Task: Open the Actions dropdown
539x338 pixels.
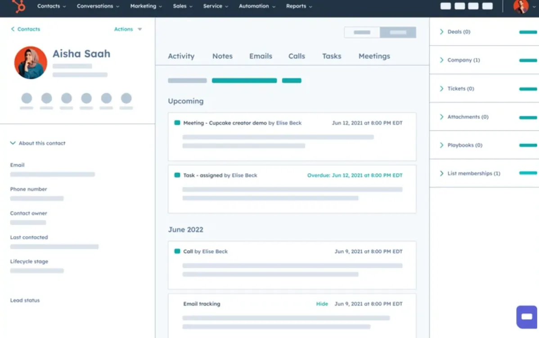Action: [x=128, y=29]
